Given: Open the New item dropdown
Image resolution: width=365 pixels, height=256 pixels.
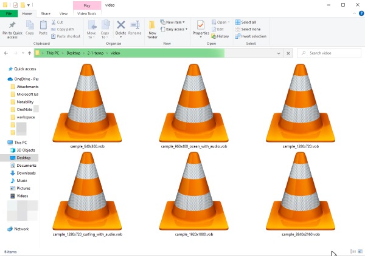Looking at the screenshot, I should (x=172, y=22).
